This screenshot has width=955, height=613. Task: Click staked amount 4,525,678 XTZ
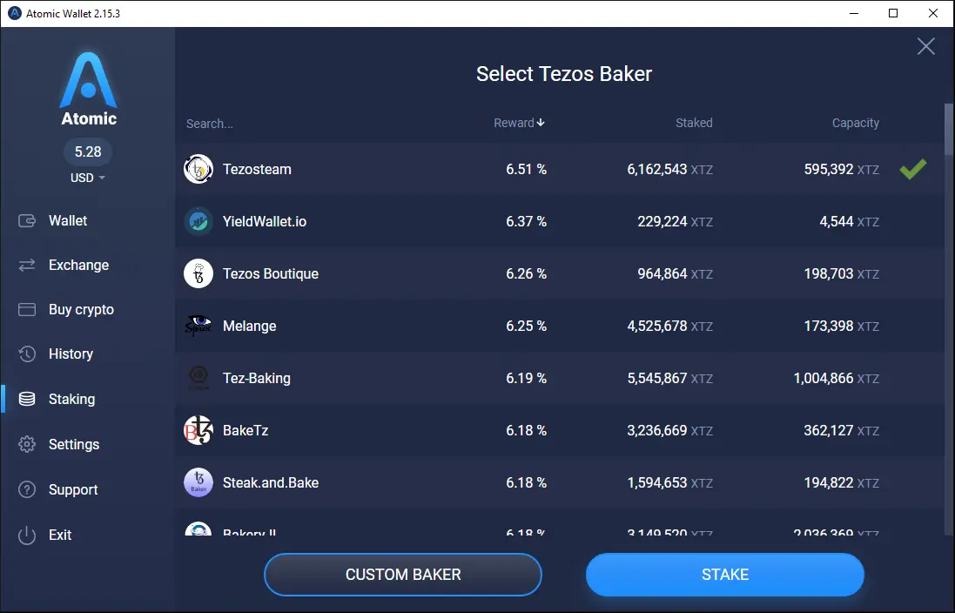670,326
